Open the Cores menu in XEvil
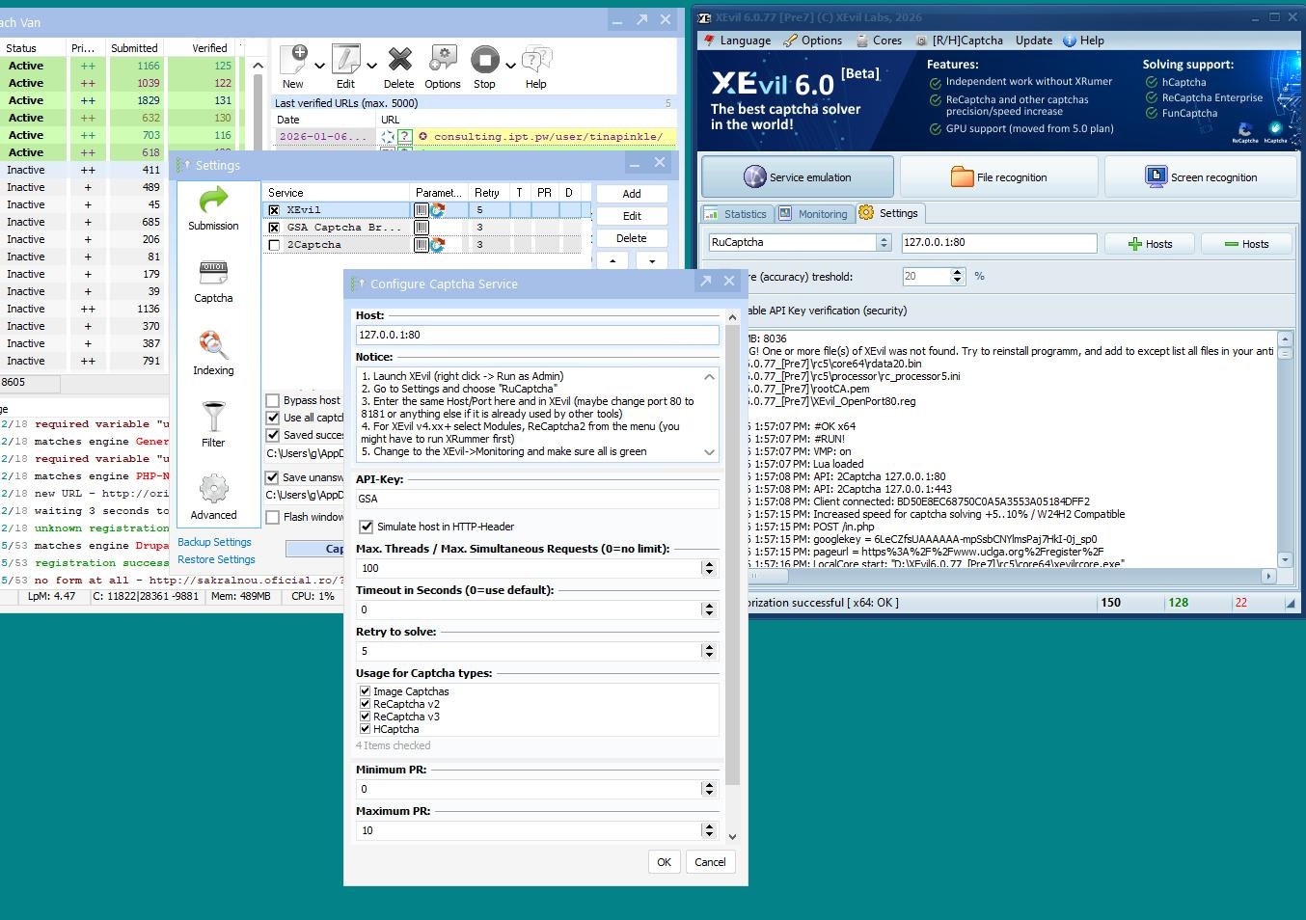The width and height of the screenshot is (1306, 920). tap(879, 41)
